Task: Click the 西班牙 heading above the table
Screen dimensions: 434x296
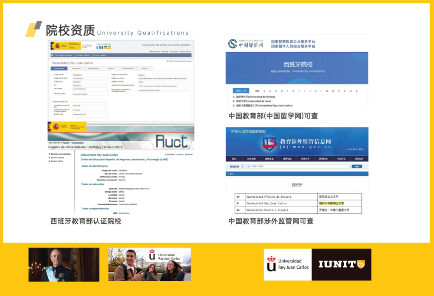Action: pos(297,185)
